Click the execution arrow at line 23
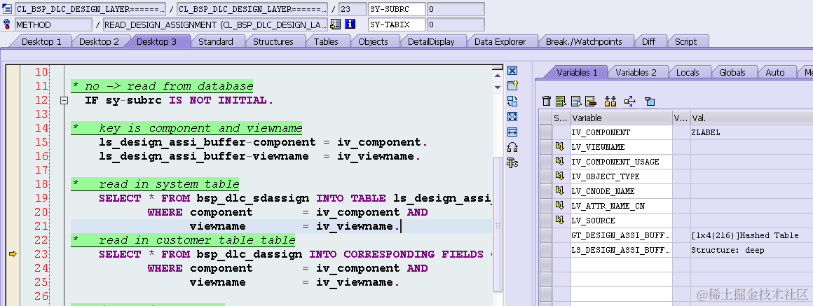Viewport: 813px width, 306px height. pos(13,253)
